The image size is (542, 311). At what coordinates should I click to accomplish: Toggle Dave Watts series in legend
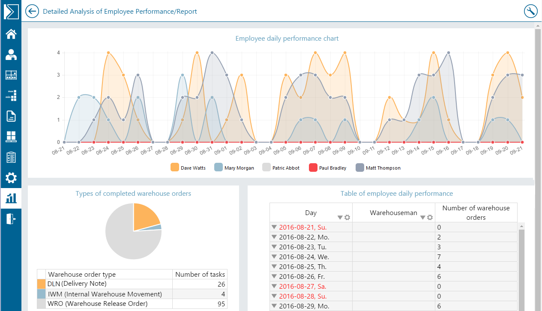[x=188, y=168]
